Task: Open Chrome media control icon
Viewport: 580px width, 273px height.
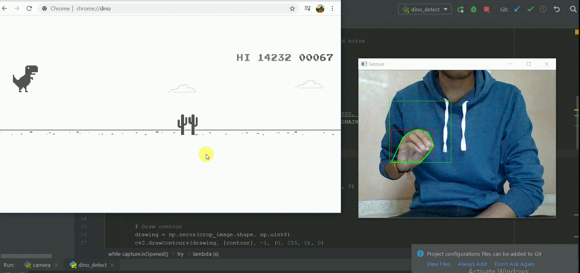Action: 307,9
